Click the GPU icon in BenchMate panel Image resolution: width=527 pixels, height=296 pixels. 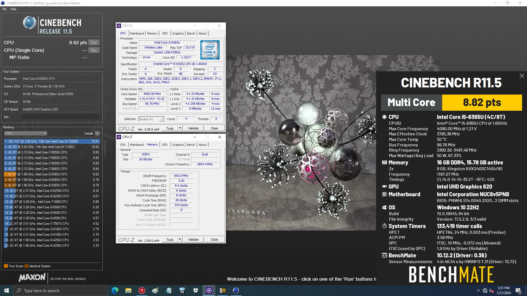tap(384, 186)
